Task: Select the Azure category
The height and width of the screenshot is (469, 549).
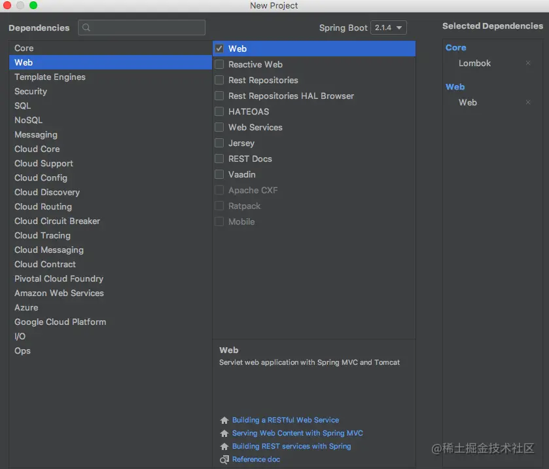Action: pos(111,307)
